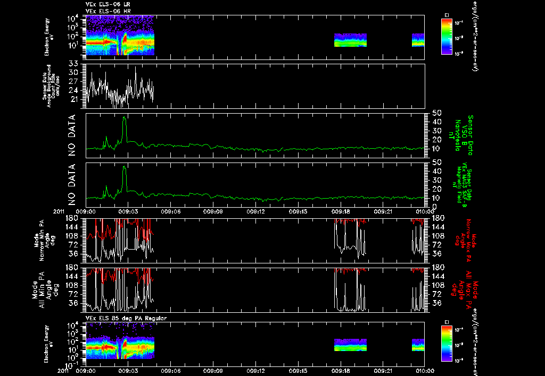The width and height of the screenshot is (545, 376).
Task: Click the 009:03 tick on middle time axis
Action: (128, 211)
